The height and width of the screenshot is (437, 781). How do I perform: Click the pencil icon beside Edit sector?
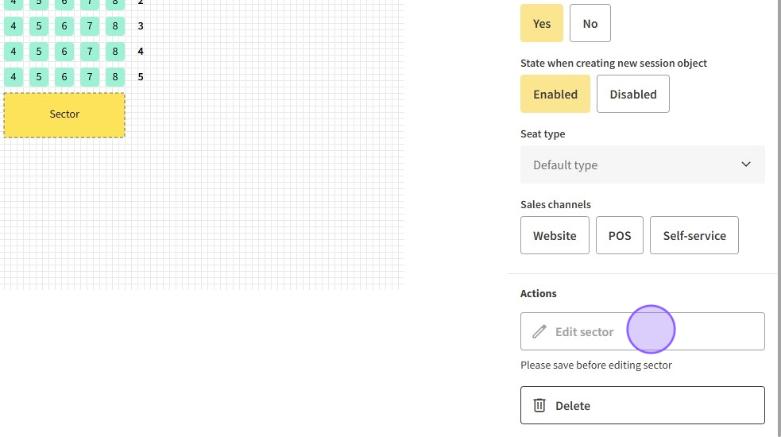point(539,331)
